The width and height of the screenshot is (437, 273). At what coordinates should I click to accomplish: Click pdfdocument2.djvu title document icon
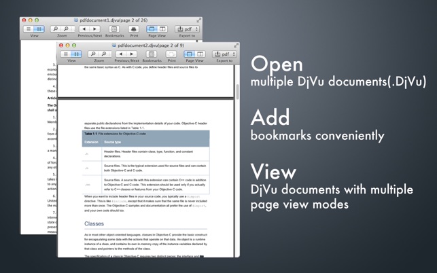point(113,45)
